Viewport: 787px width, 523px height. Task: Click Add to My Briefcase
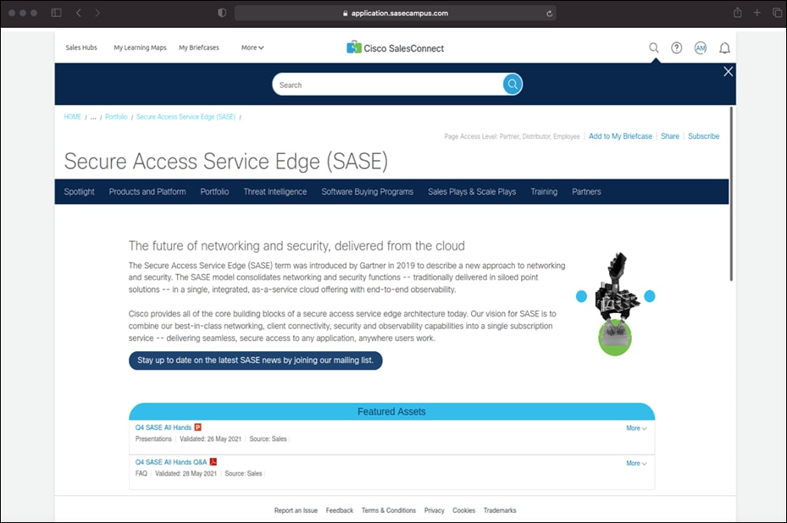pos(620,136)
